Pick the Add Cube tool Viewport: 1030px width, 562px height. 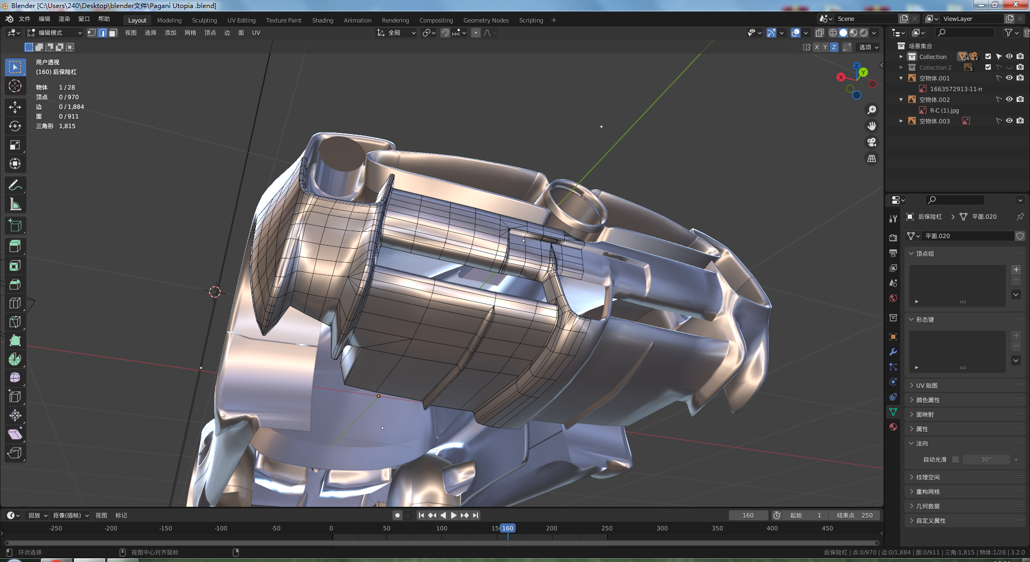click(15, 226)
